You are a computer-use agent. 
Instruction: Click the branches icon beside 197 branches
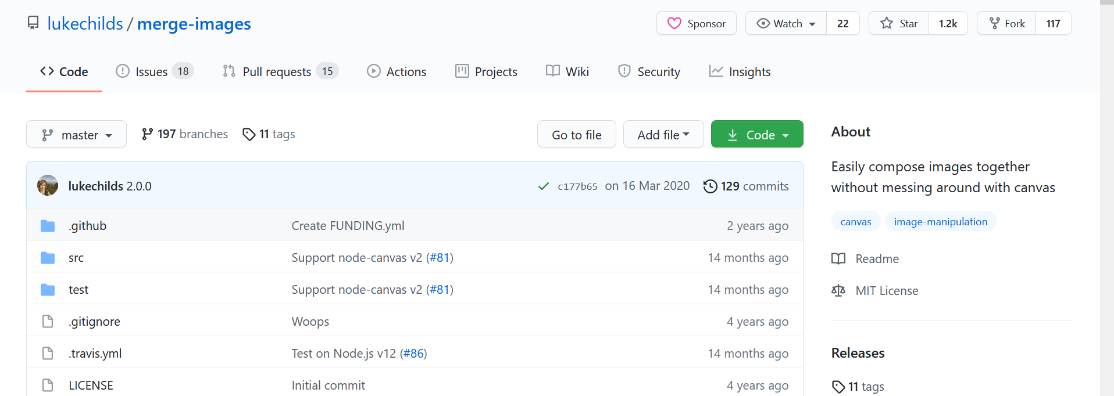(x=147, y=134)
